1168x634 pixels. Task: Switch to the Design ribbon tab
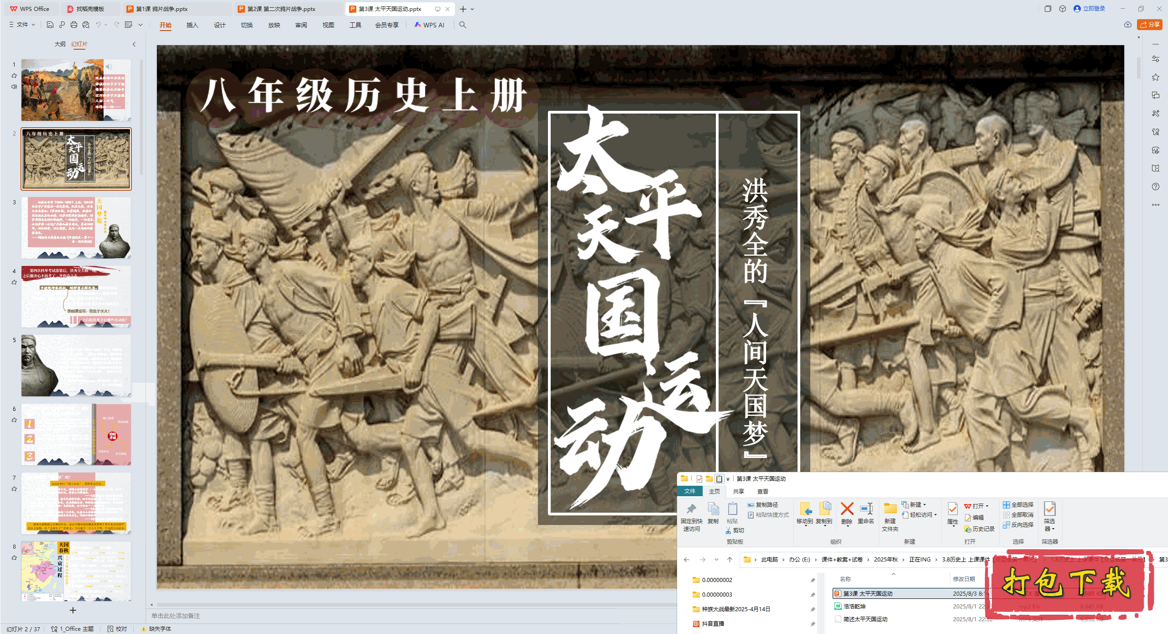click(219, 25)
